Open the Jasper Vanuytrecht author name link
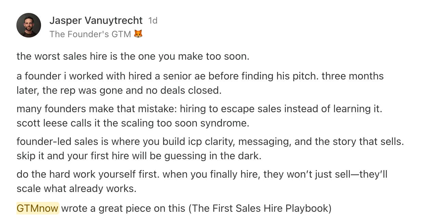The width and height of the screenshot is (435, 223). pyautogui.click(x=96, y=20)
